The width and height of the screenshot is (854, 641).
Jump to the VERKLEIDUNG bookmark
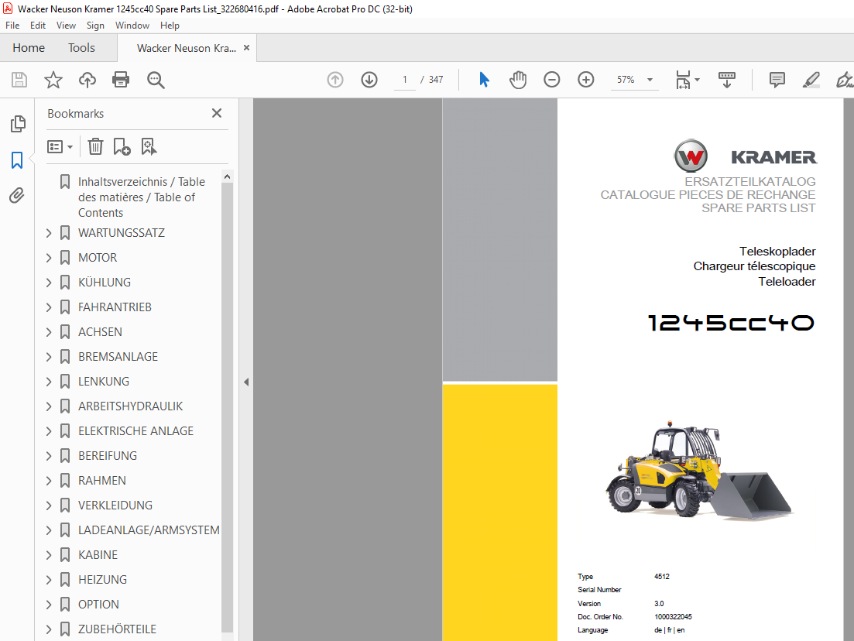[x=115, y=506]
